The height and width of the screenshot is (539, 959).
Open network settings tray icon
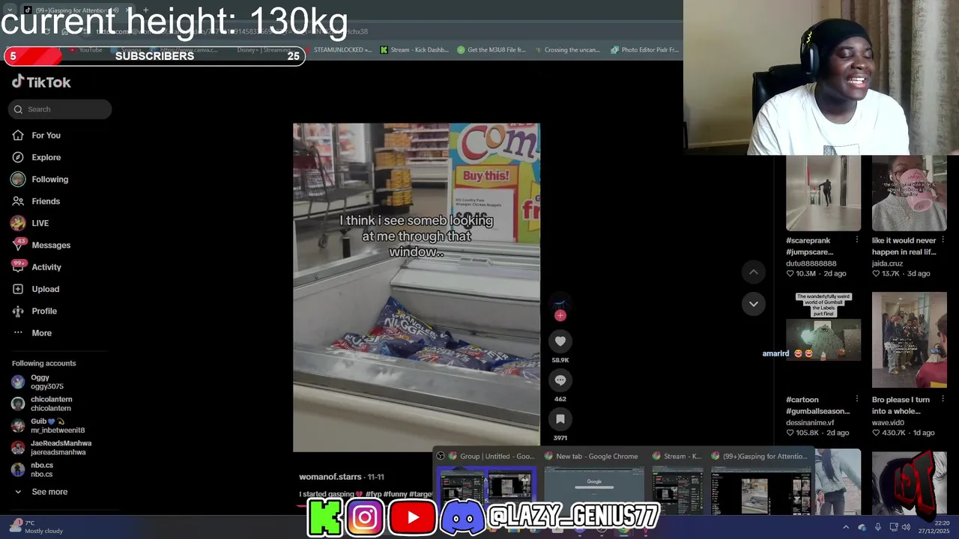coord(893,527)
